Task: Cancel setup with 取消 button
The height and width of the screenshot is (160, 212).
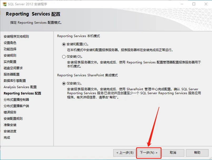Action: coord(173,153)
